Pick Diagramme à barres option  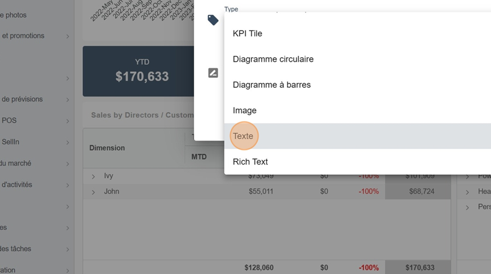pyautogui.click(x=271, y=85)
